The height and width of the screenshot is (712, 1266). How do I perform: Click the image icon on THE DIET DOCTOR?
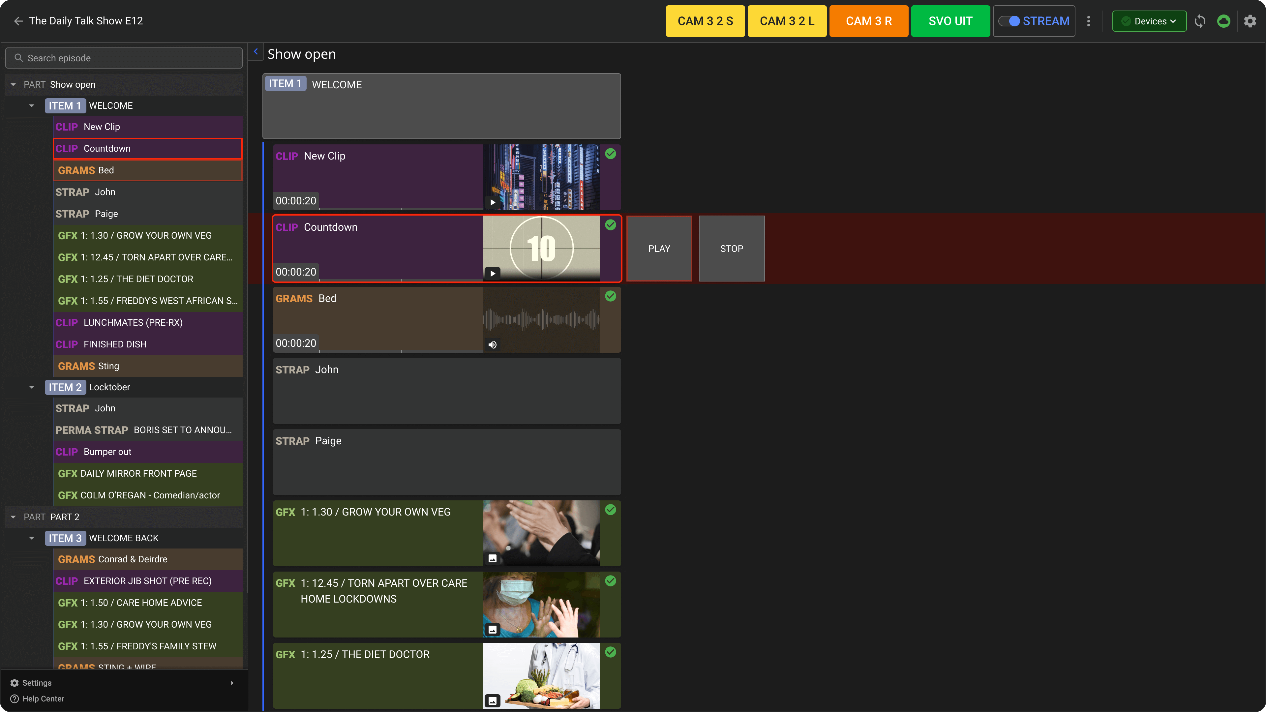coord(493,701)
